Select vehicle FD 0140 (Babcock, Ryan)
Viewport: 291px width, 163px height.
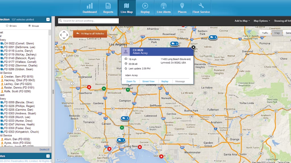(x=20, y=58)
